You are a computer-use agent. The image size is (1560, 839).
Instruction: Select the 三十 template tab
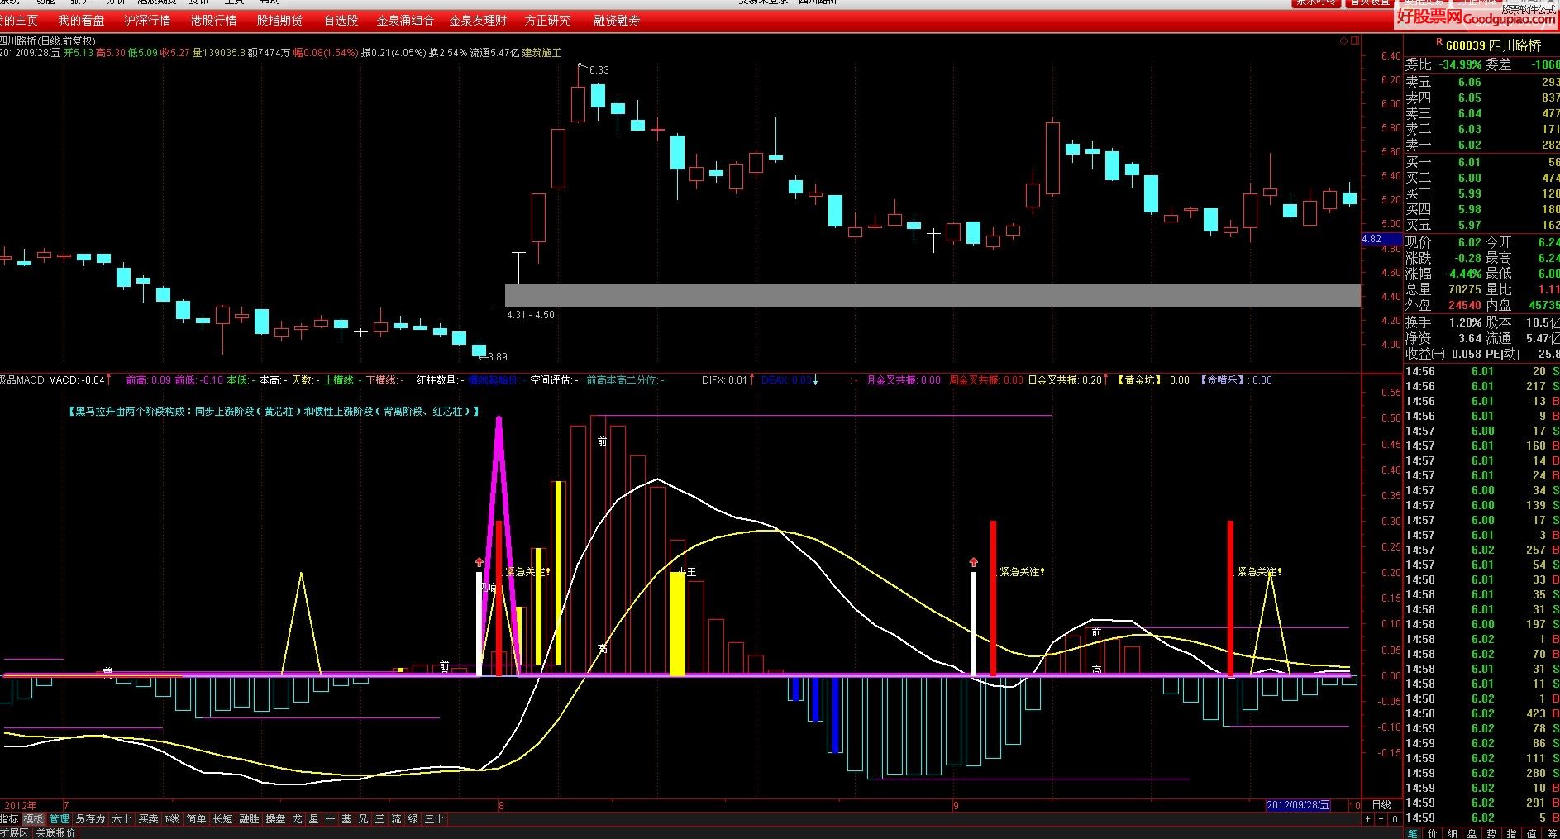click(x=434, y=819)
